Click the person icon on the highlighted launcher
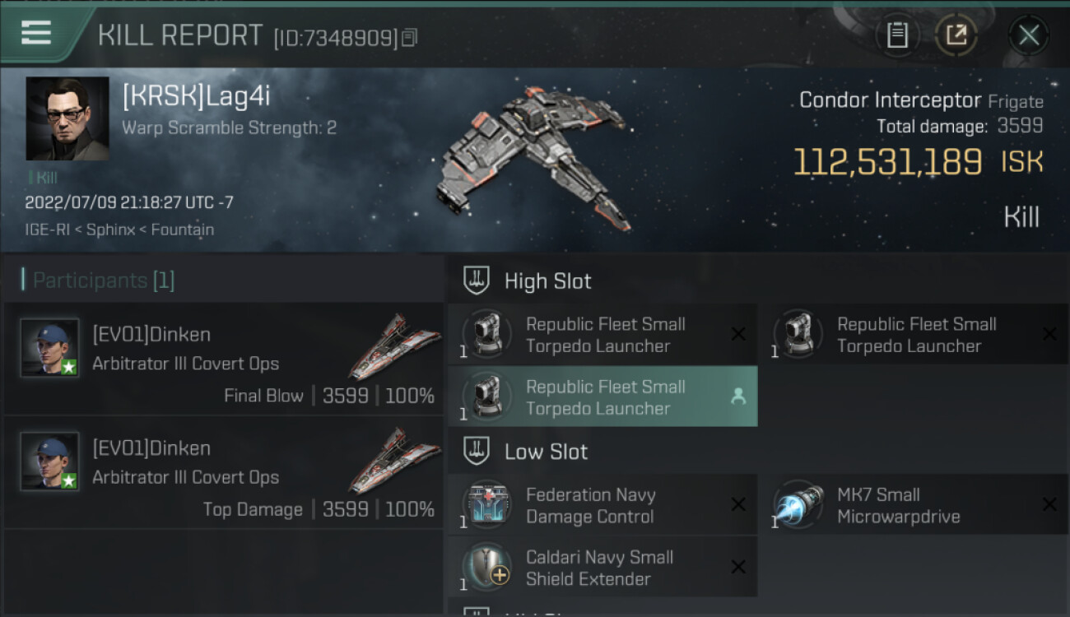Viewport: 1070px width, 617px height. click(738, 397)
